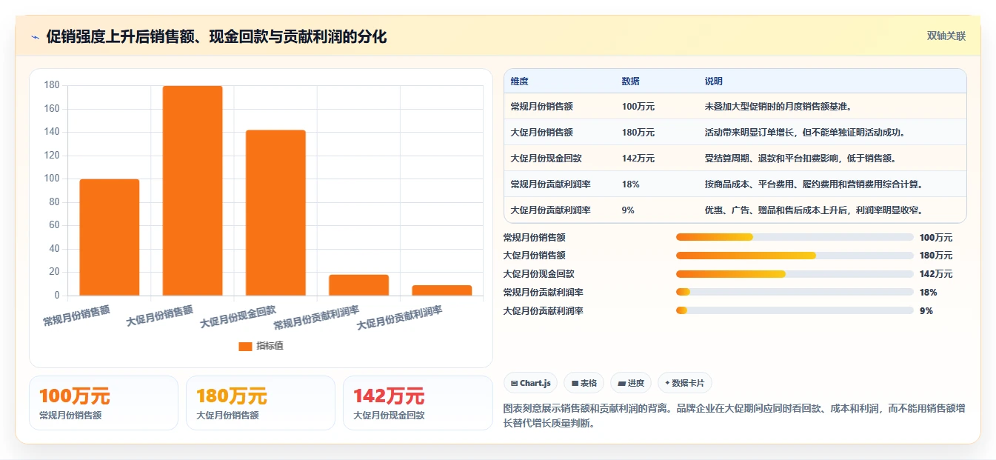The image size is (996, 460).
Task: Toggle the 指标值 legend orange swatch
Action: click(245, 346)
